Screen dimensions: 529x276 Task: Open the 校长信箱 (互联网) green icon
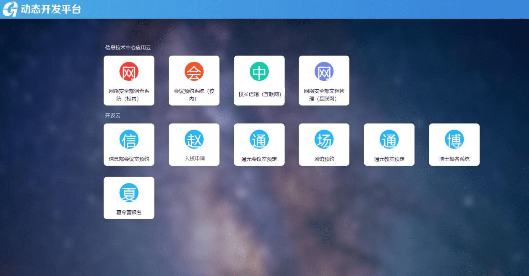pos(259,71)
